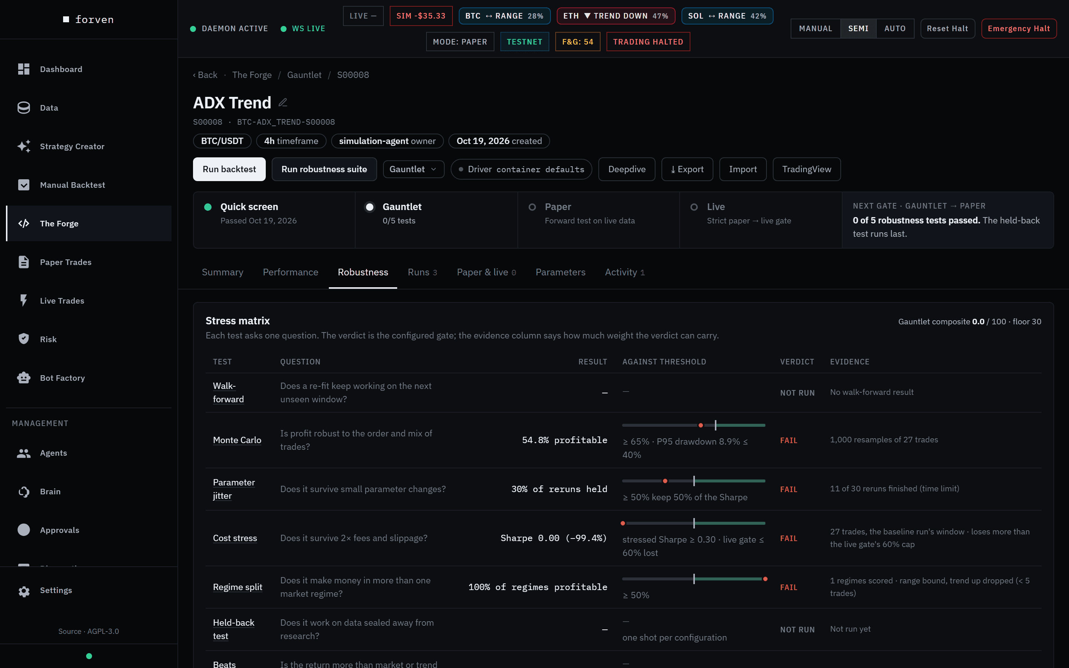This screenshot has width=1069, height=668.
Task: Click the Emergency Halt button
Action: [x=1019, y=29]
